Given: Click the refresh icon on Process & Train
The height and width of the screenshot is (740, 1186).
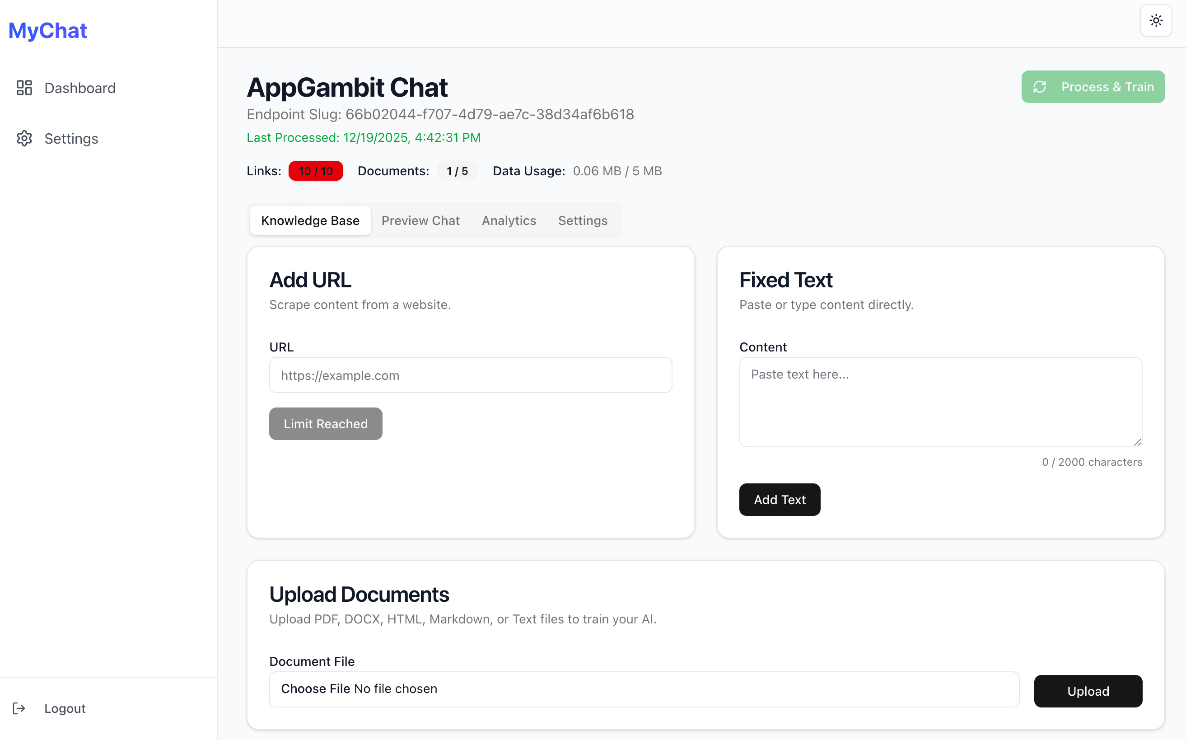Looking at the screenshot, I should point(1040,87).
